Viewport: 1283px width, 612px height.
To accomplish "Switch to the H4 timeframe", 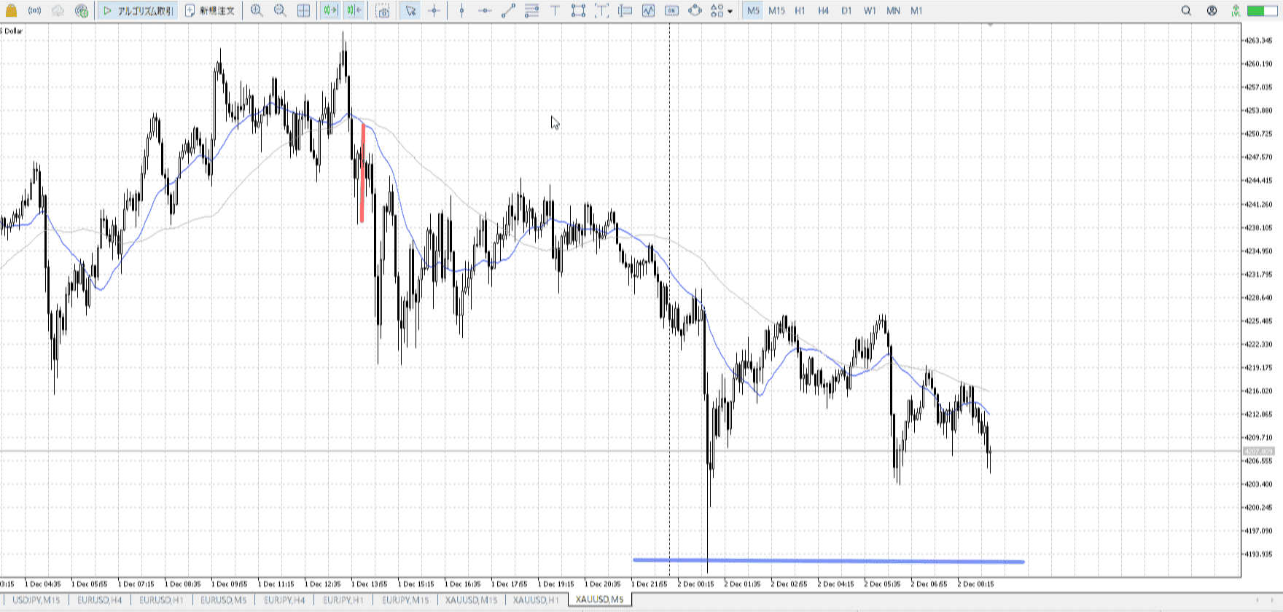I will click(823, 11).
